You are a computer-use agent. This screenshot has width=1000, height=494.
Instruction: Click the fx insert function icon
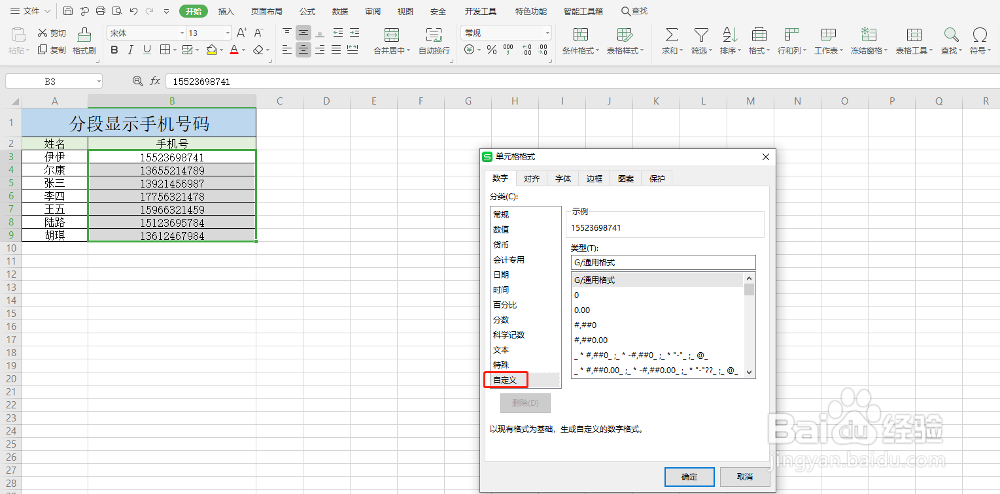156,81
